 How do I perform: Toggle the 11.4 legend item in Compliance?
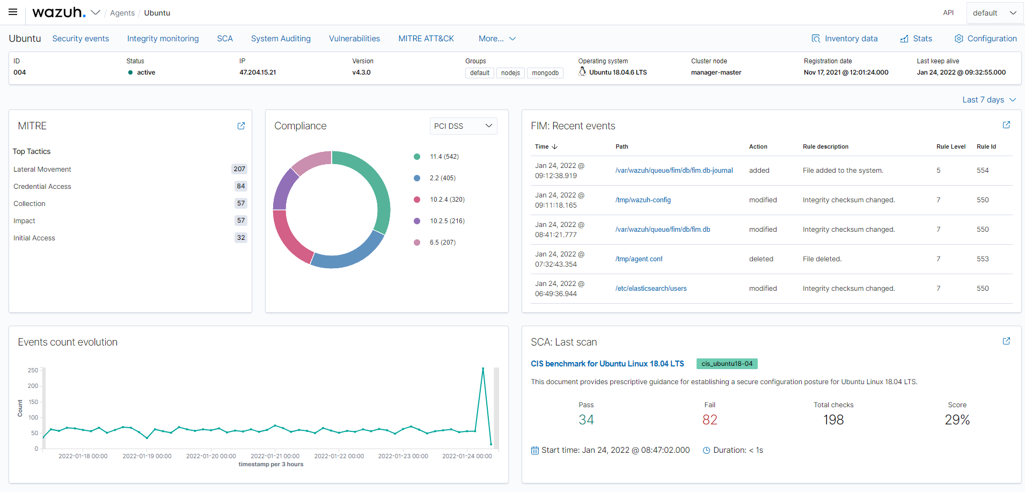click(x=444, y=157)
